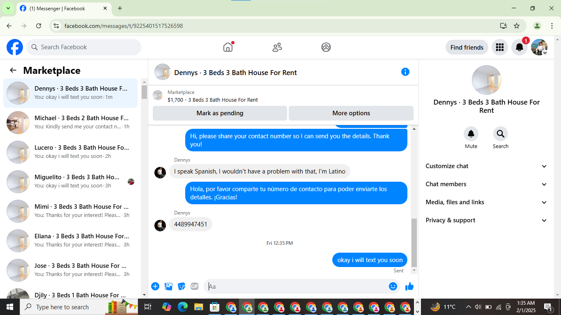Screen dimensions: 561x315
Task: Open Djily 3 Beds 1 Bath conversation
Action: 71,292
